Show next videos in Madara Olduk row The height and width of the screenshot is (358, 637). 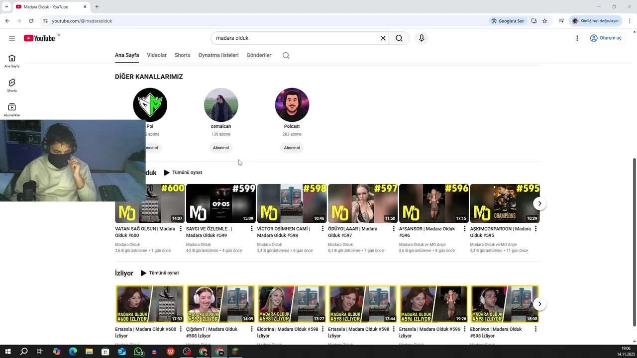[539, 203]
